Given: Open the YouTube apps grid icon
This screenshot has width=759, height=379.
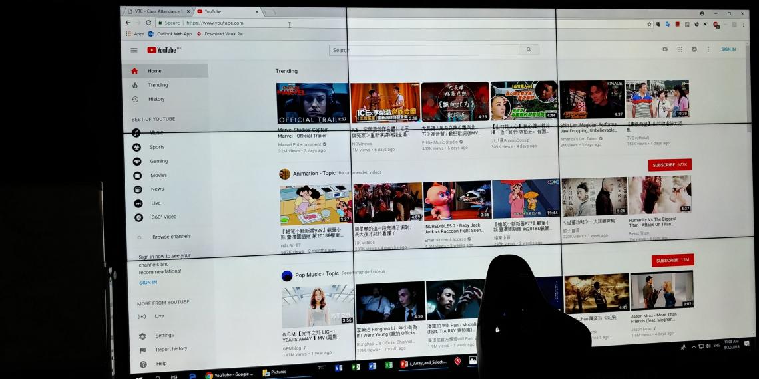Looking at the screenshot, I should point(680,49).
